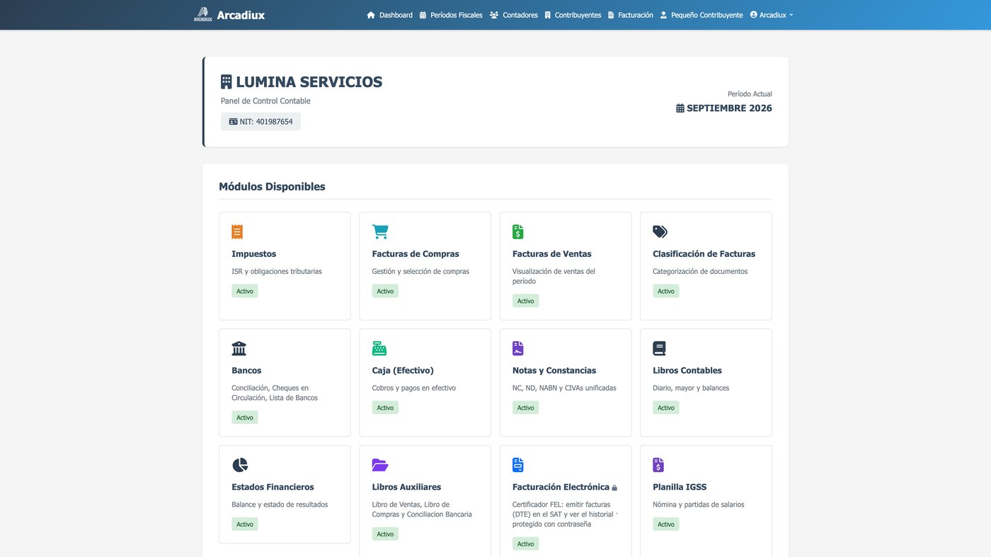This screenshot has height=557, width=991.
Task: Click the building icon beside LUMINA SERVICIOS
Action: (x=227, y=81)
